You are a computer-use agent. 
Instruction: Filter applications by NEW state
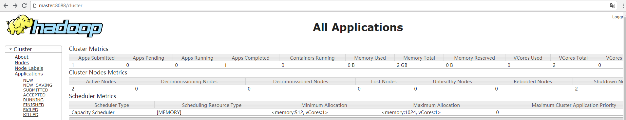[x=28, y=80]
